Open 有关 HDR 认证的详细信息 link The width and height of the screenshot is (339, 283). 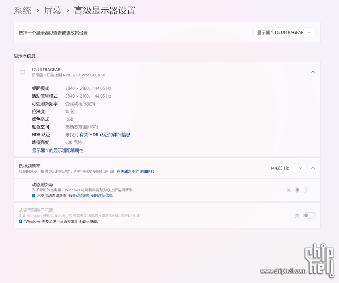pyautogui.click(x=105, y=135)
